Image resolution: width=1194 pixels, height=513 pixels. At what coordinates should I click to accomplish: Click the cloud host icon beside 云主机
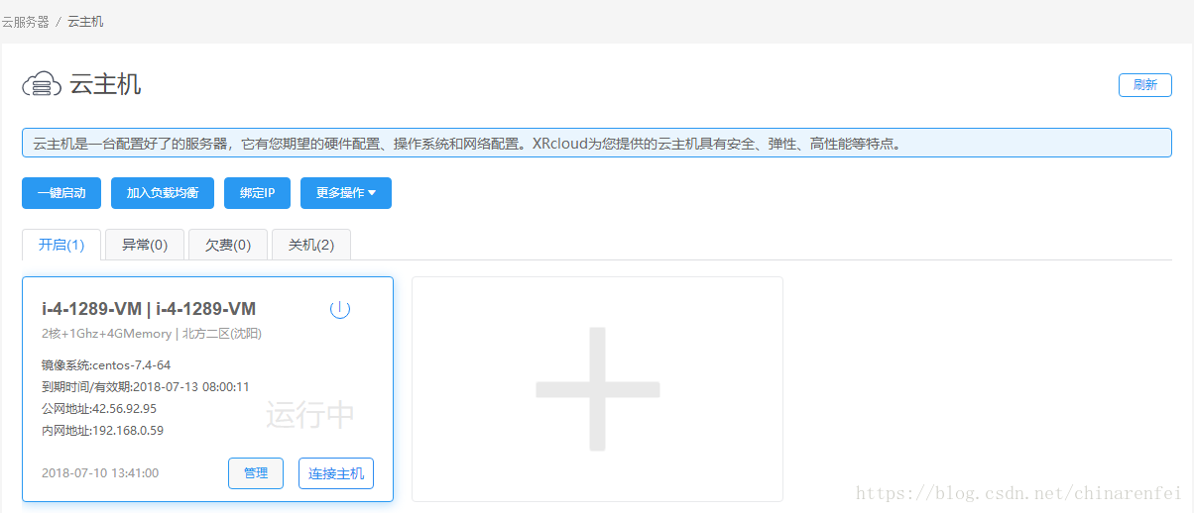pyautogui.click(x=42, y=85)
